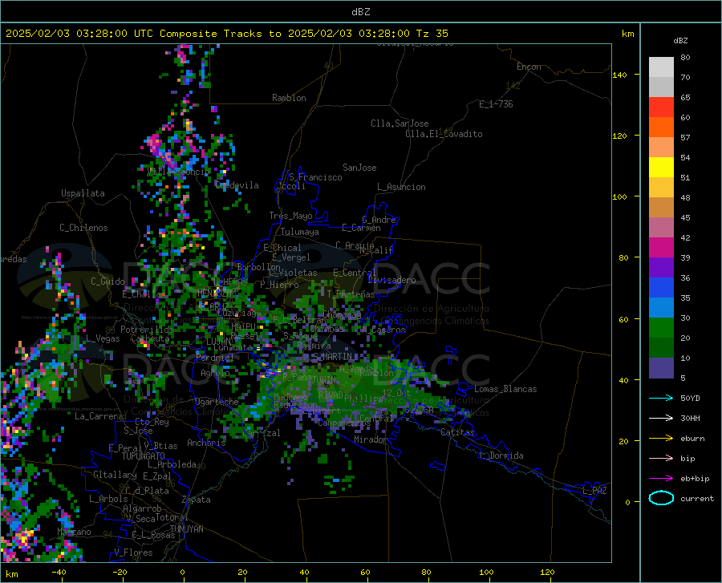The height and width of the screenshot is (583, 722).
Task: Select the 42 dBZ magenta swatch
Action: pyautogui.click(x=661, y=248)
